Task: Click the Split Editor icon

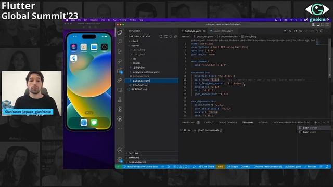Action: pyautogui.click(x=322, y=31)
